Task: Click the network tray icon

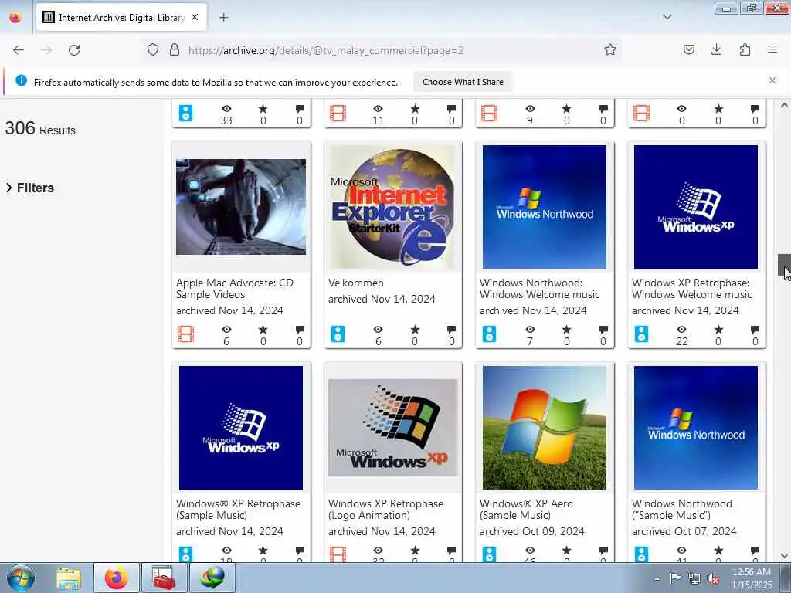Action: tap(694, 579)
